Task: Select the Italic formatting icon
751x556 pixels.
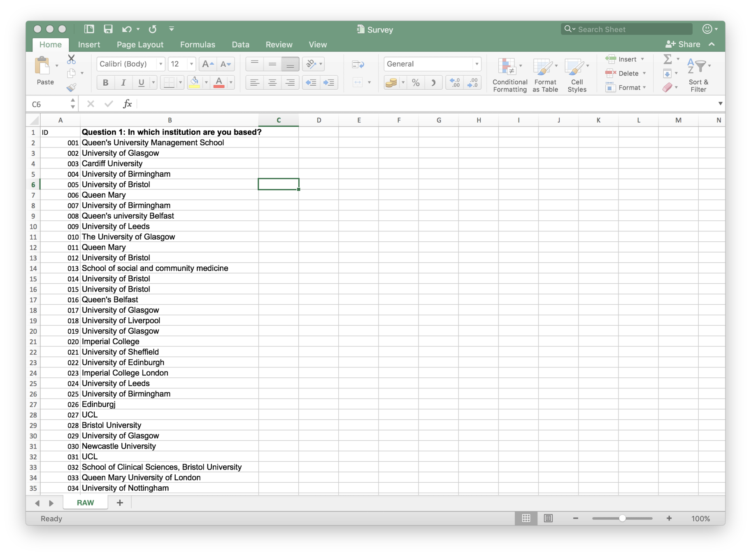Action: click(123, 82)
